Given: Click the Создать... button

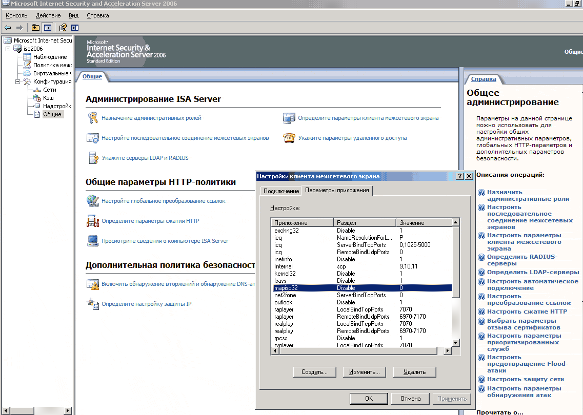Looking at the screenshot, I should (x=314, y=372).
